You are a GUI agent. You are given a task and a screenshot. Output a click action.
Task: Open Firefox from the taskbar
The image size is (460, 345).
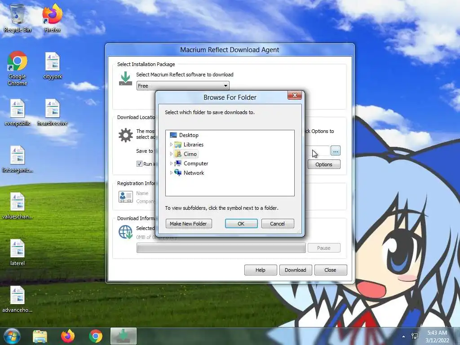(68, 336)
